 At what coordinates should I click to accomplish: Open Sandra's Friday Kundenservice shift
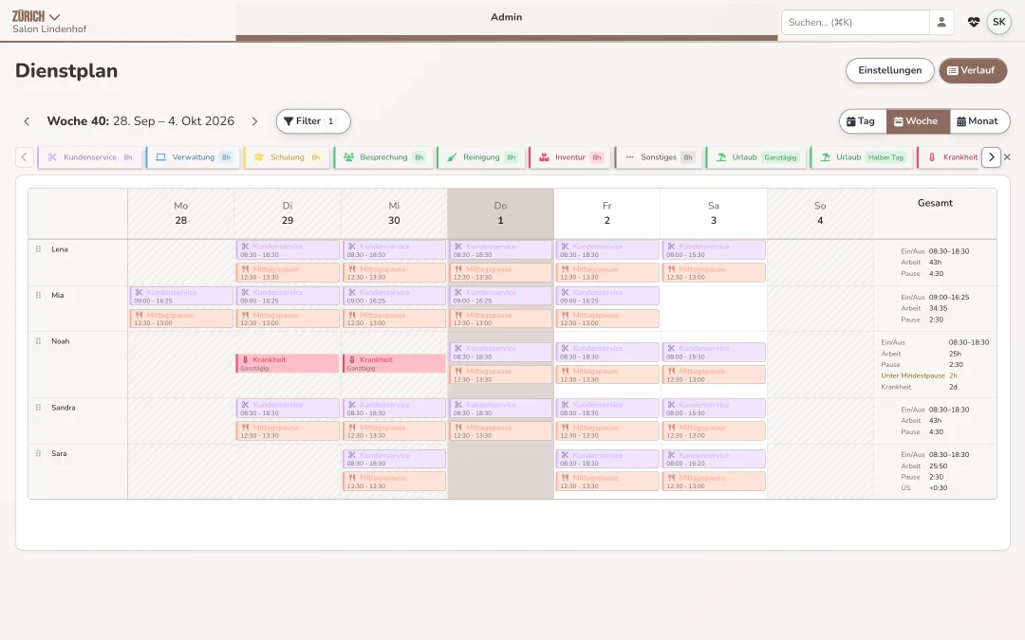pos(607,409)
